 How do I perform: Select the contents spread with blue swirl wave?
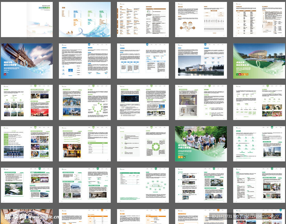85,20
